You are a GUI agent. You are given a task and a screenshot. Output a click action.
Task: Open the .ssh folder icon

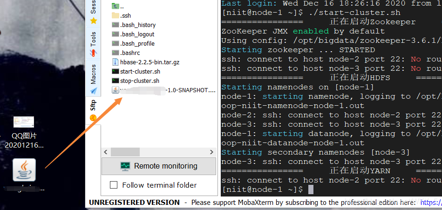click(116, 15)
